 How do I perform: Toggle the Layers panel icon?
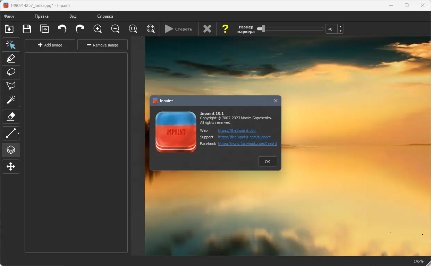point(11,150)
